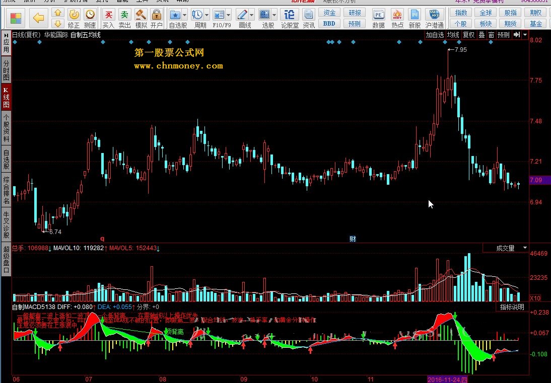Open the 综合排名 sidebar tab
This screenshot has height=383, width=551.
[7, 190]
